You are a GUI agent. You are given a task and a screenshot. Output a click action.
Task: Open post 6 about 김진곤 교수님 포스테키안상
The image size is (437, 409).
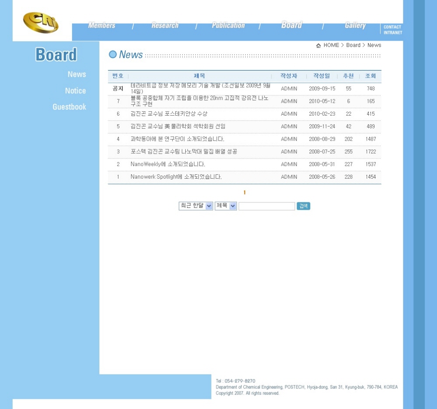point(169,114)
